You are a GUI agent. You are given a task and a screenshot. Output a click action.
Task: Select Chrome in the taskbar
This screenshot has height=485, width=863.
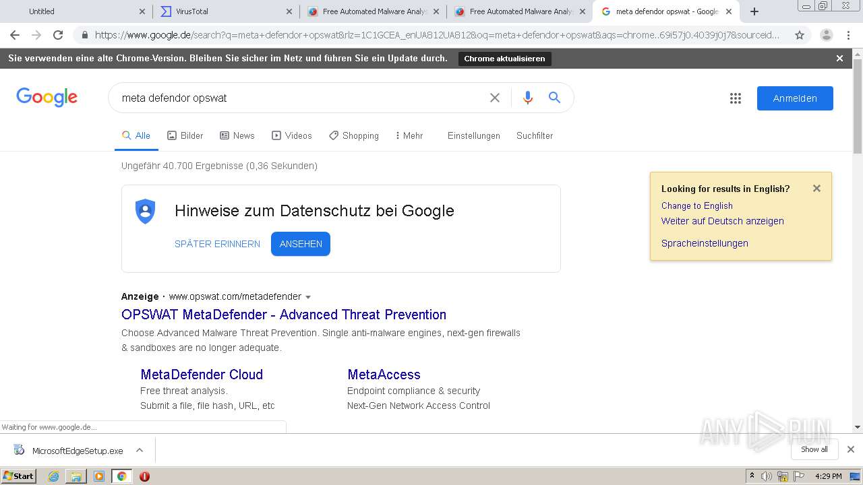click(x=121, y=476)
